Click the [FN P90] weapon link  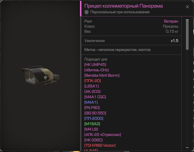pos(92,108)
